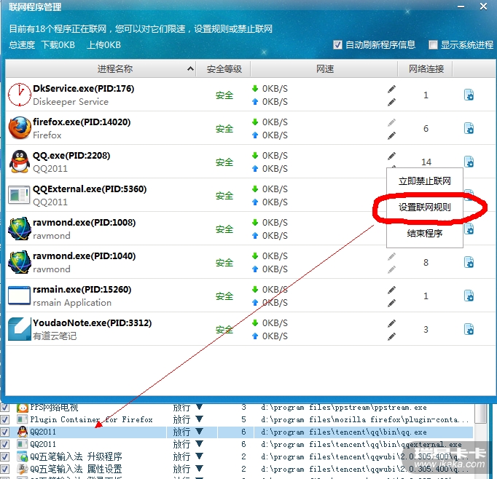This screenshot has width=497, height=479.
Task: Edit QQ.exe download speed limit pencil
Action: pyautogui.click(x=391, y=156)
